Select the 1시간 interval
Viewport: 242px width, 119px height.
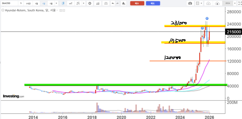(28, 3)
